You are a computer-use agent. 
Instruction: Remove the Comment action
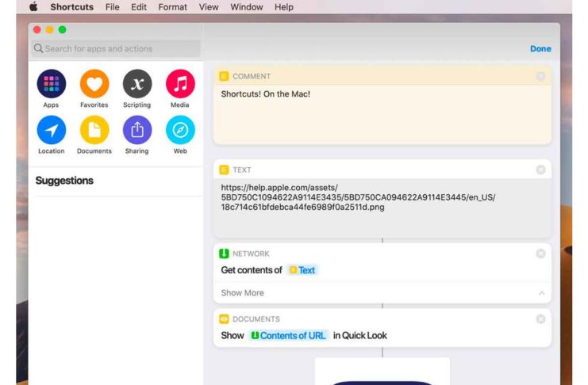pyautogui.click(x=540, y=76)
